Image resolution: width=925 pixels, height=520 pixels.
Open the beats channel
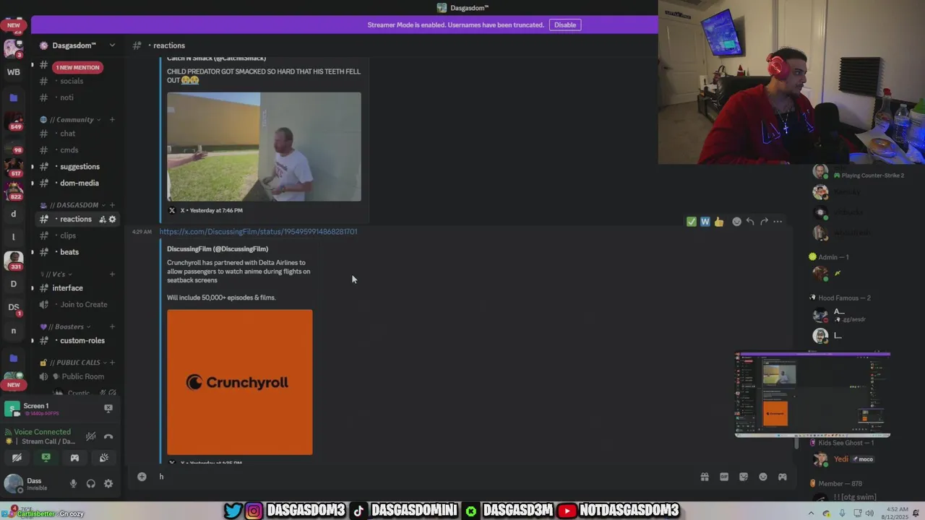click(69, 252)
